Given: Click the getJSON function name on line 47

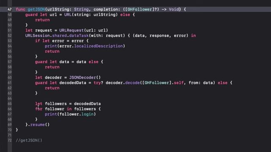Looking at the screenshot, I should pyautogui.click(x=36, y=9).
